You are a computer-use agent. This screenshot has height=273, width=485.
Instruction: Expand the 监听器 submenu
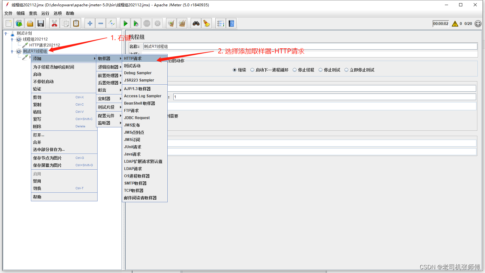point(109,123)
